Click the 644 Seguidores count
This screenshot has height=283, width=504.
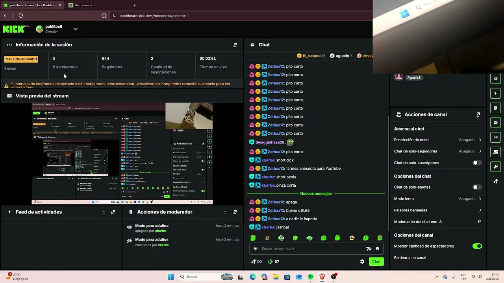tap(106, 59)
